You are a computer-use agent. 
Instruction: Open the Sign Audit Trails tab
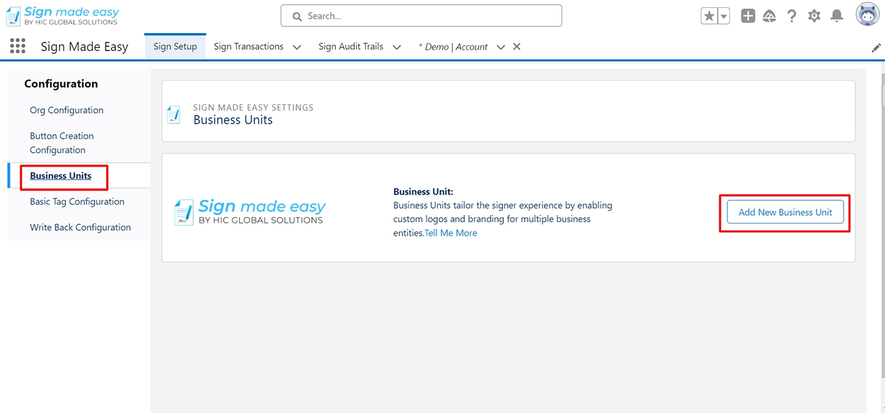[351, 47]
